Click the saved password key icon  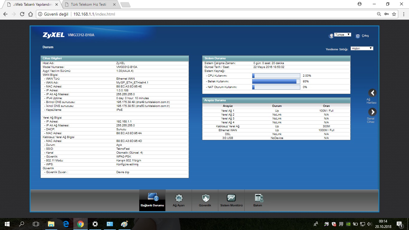click(387, 14)
